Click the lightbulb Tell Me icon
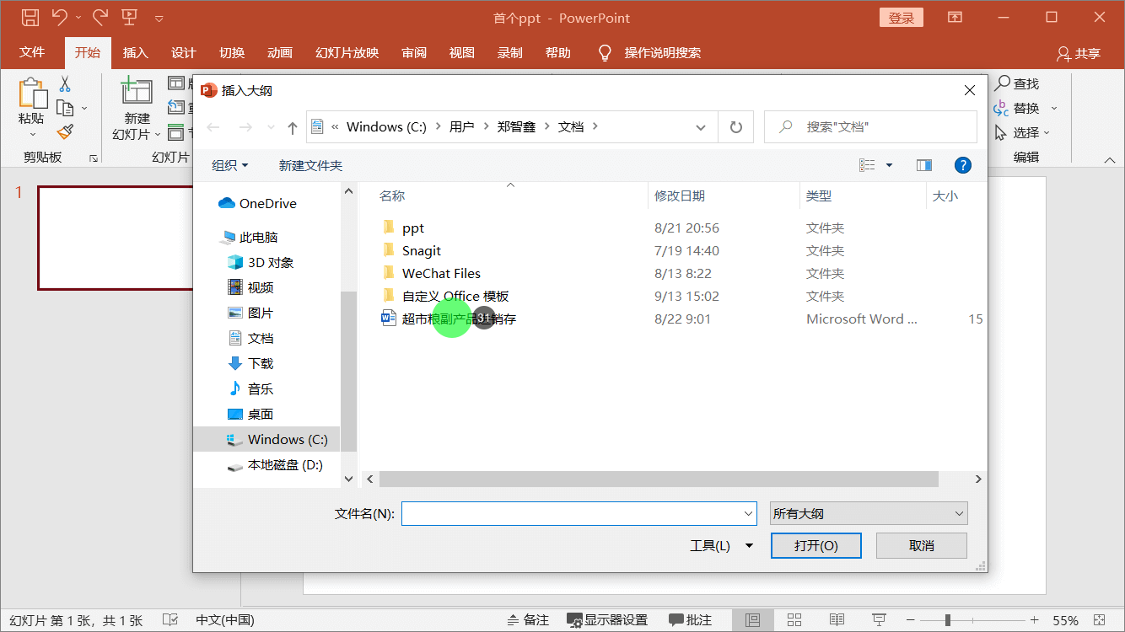This screenshot has width=1125, height=632. [x=605, y=53]
